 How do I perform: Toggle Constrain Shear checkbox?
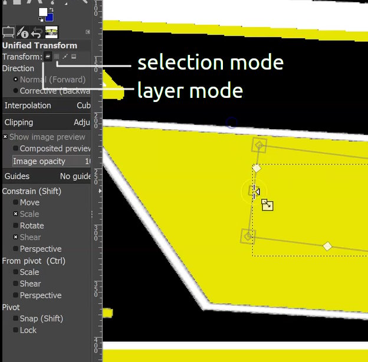pyautogui.click(x=16, y=237)
